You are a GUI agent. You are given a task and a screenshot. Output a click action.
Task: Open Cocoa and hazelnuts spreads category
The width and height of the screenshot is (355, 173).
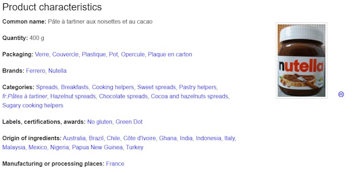189,96
